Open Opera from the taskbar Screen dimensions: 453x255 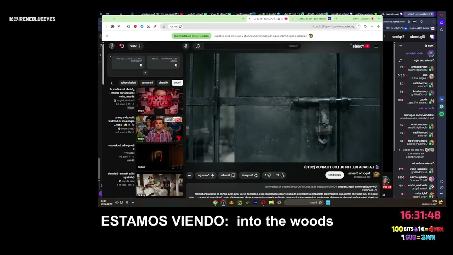[x=263, y=203]
